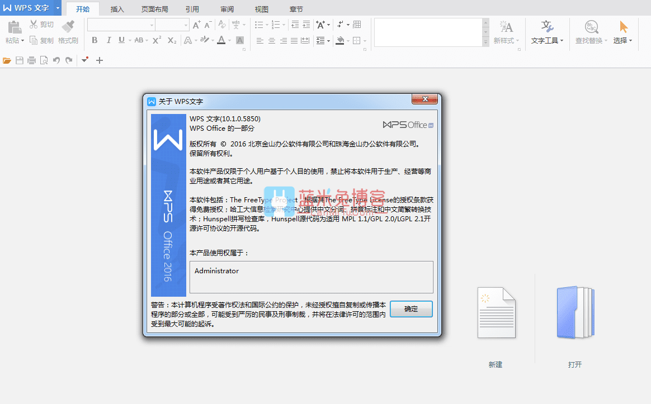
Task: Switch to the 页面布局 tab
Action: coord(154,9)
